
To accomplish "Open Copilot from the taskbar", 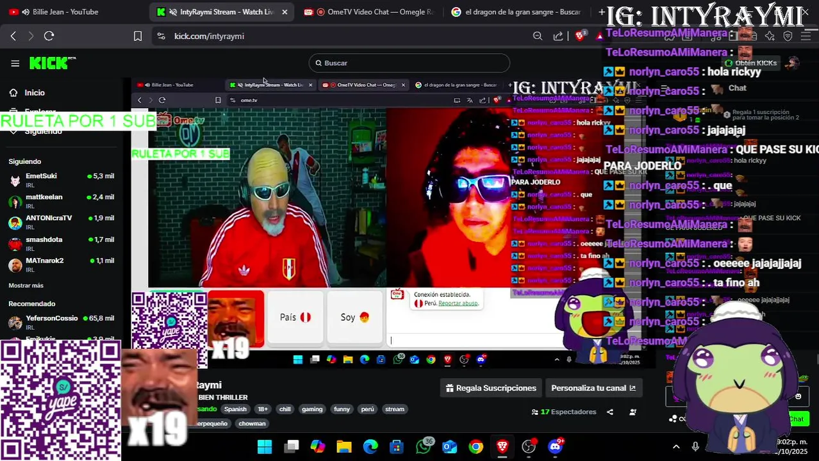I will [318, 446].
